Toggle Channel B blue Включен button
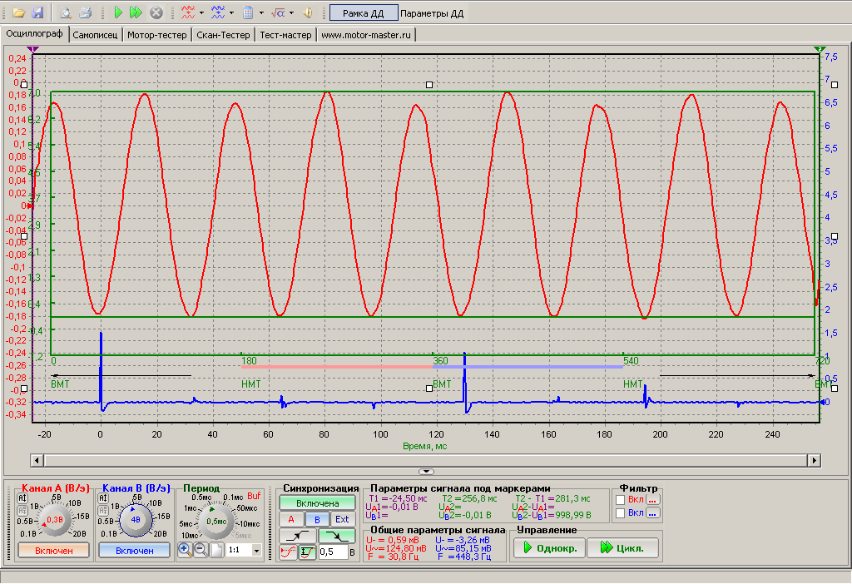 (x=134, y=551)
